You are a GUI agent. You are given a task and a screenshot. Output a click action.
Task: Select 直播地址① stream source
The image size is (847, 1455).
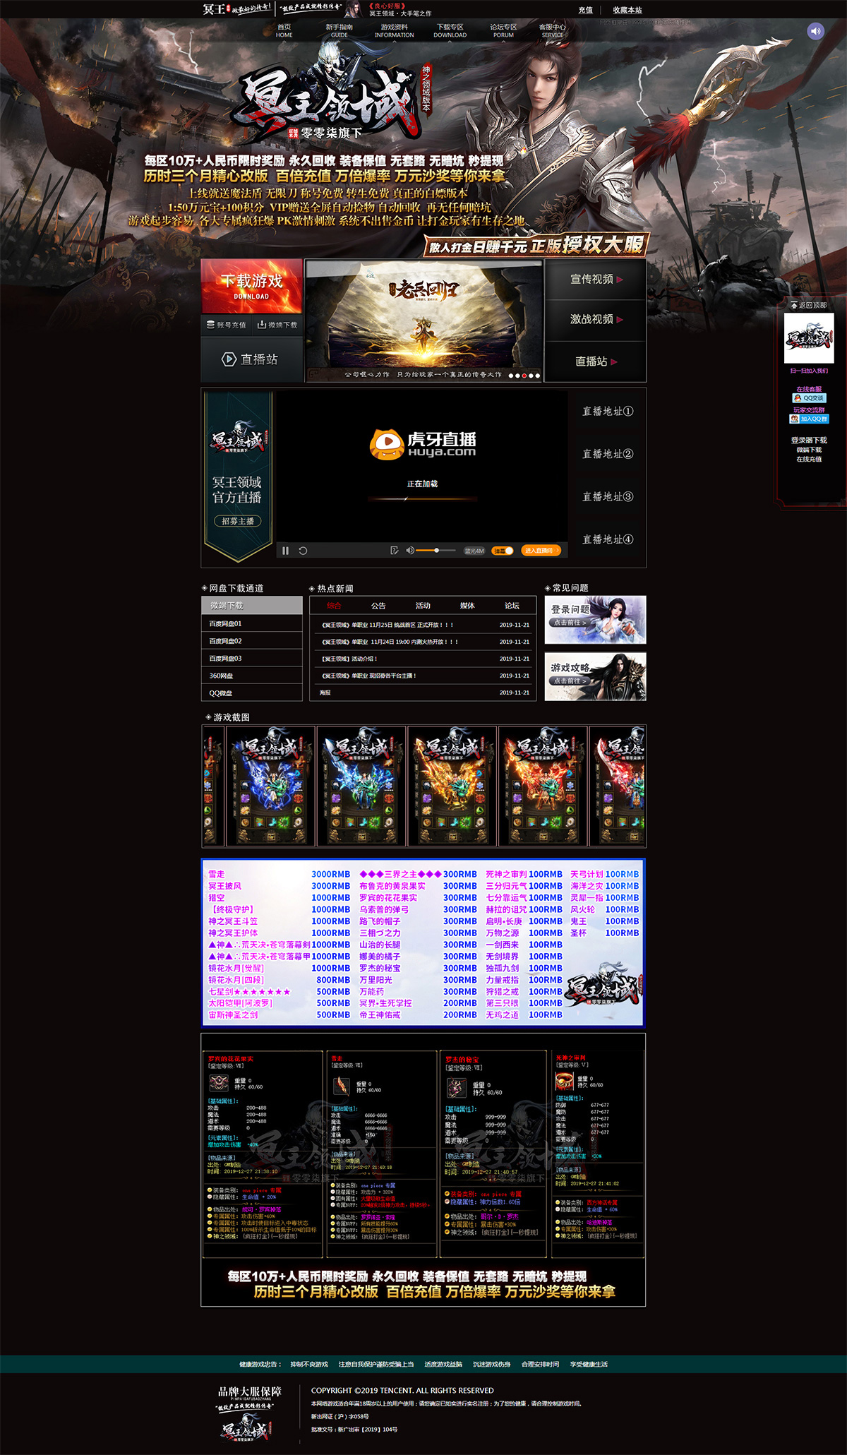click(x=608, y=412)
